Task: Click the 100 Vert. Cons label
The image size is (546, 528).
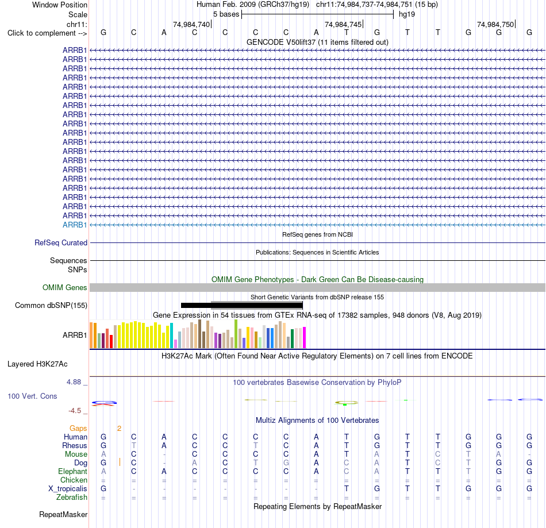Action: [32, 396]
